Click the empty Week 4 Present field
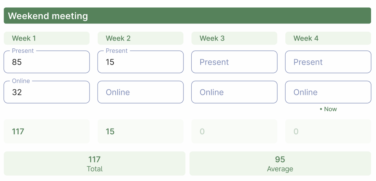This screenshot has height=181, width=376. (328, 62)
